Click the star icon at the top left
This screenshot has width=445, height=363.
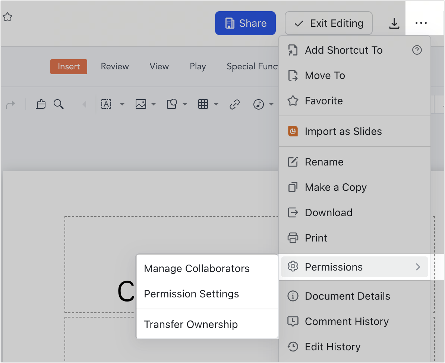(x=8, y=17)
